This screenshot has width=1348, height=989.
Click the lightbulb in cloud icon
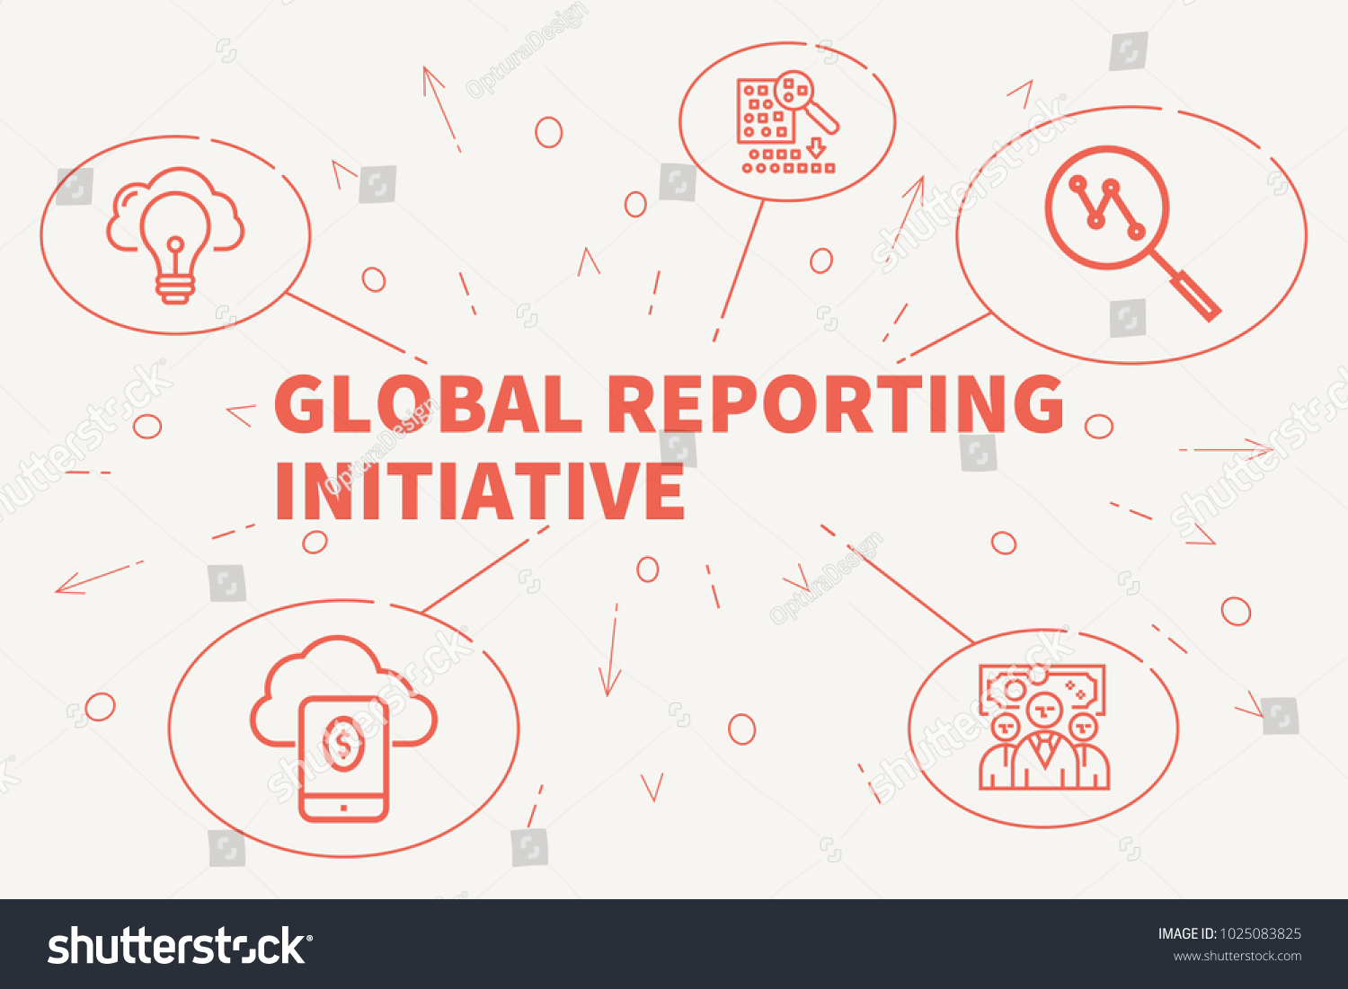175,235
